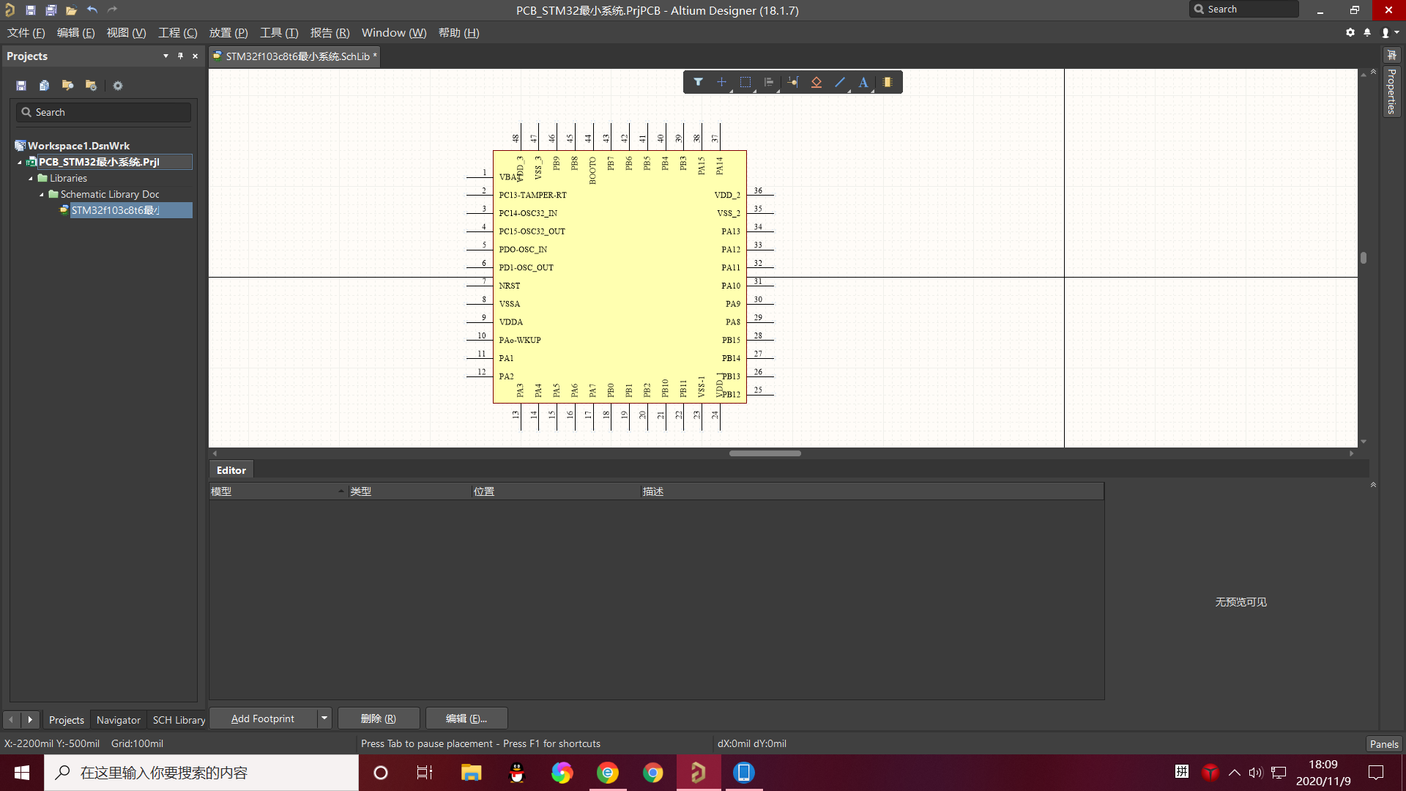Viewport: 1406px width, 791px height.
Task: Switch to the SCH Library tab
Action: pyautogui.click(x=179, y=720)
